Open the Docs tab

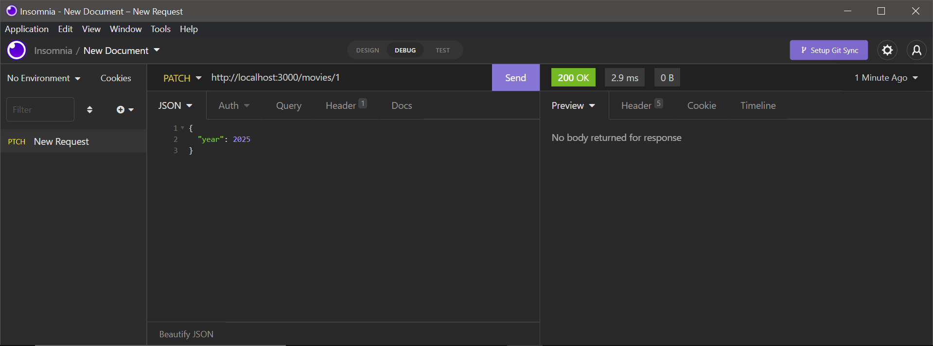[402, 105]
